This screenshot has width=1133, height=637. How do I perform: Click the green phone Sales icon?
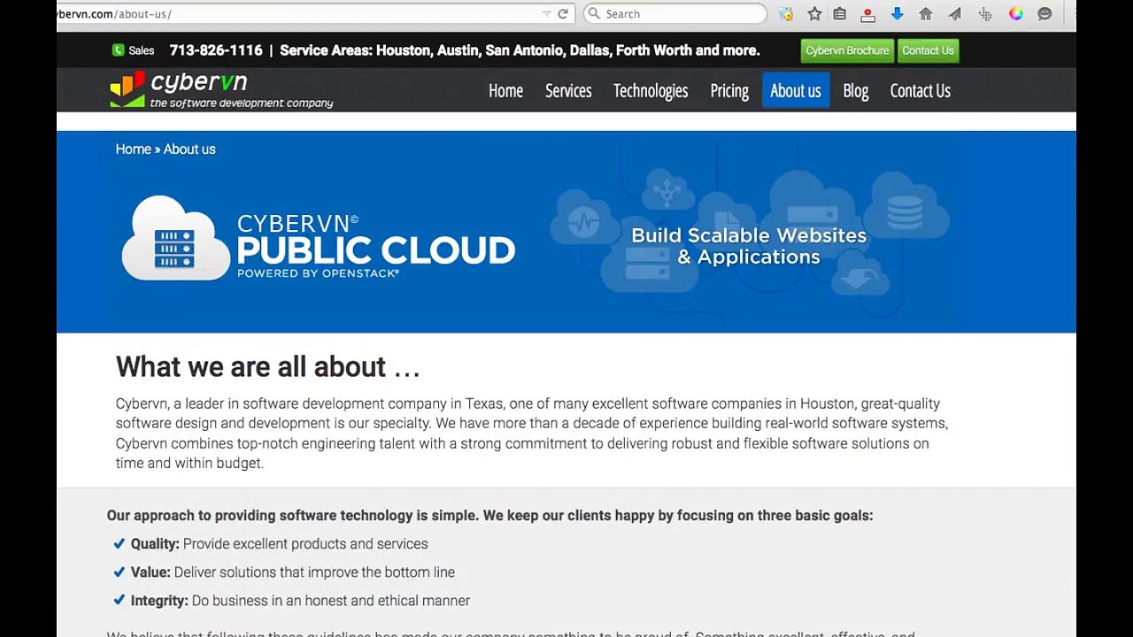tap(119, 50)
